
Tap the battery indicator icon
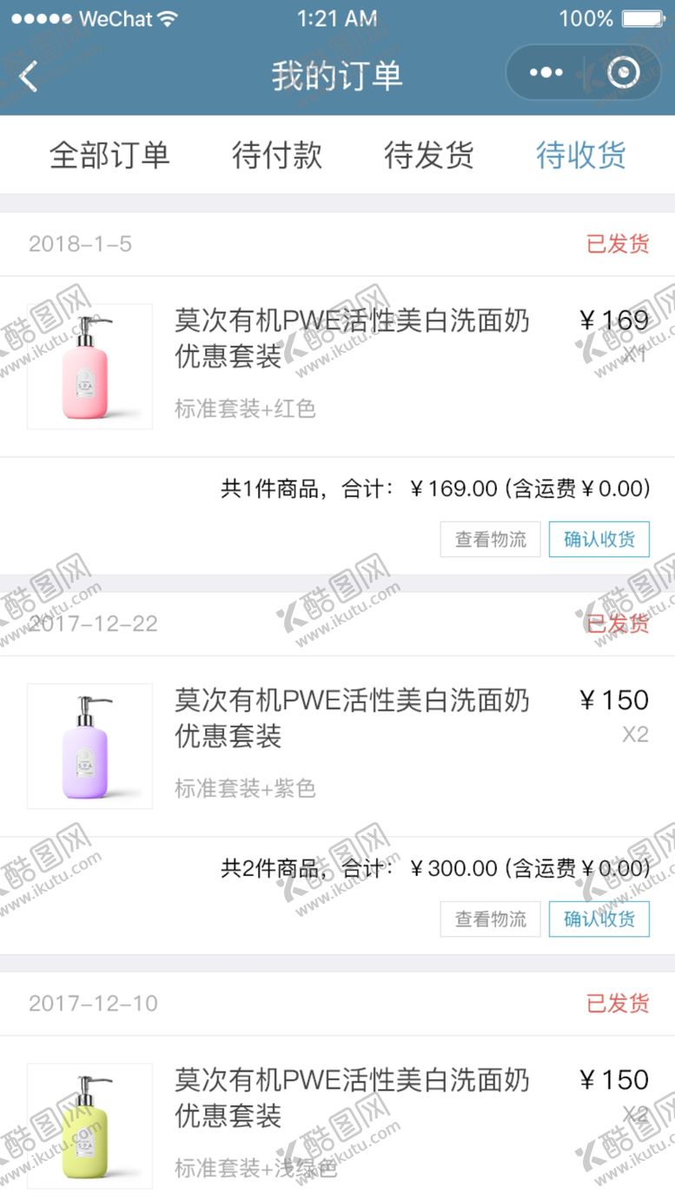(x=644, y=18)
